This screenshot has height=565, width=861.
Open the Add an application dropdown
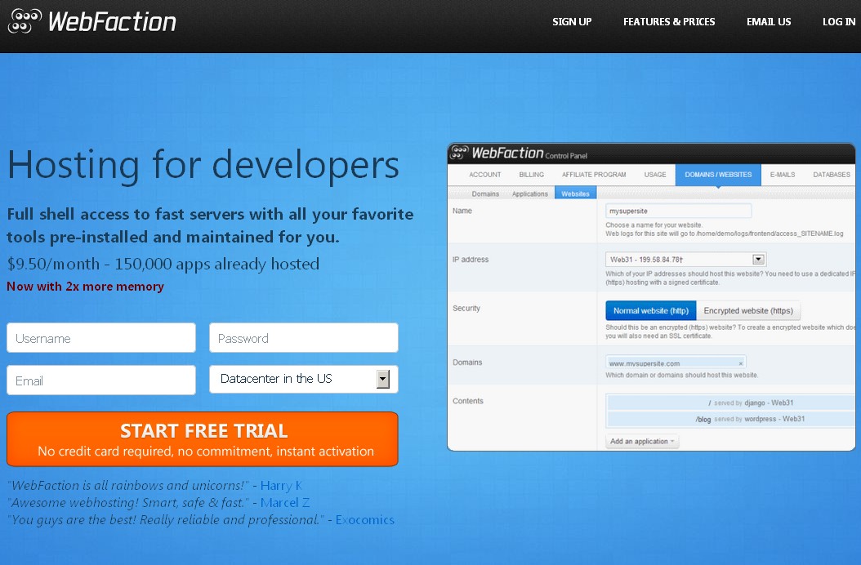pyautogui.click(x=642, y=442)
